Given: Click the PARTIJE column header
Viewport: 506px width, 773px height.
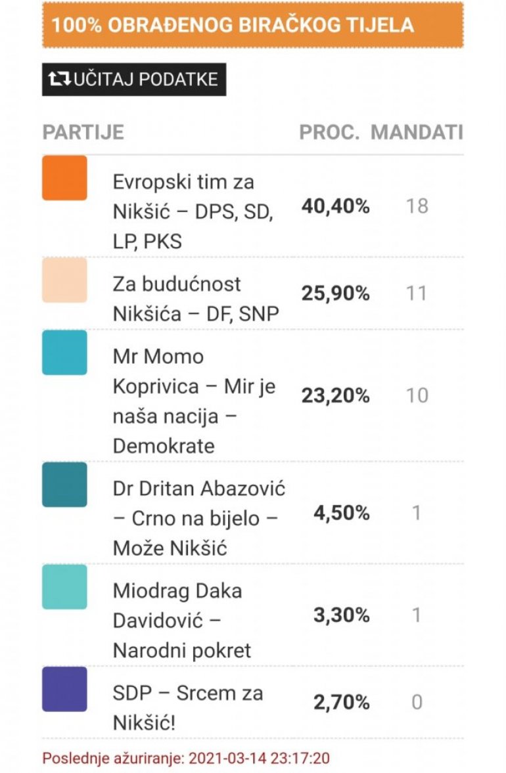Looking at the screenshot, I should pyautogui.click(x=83, y=132).
